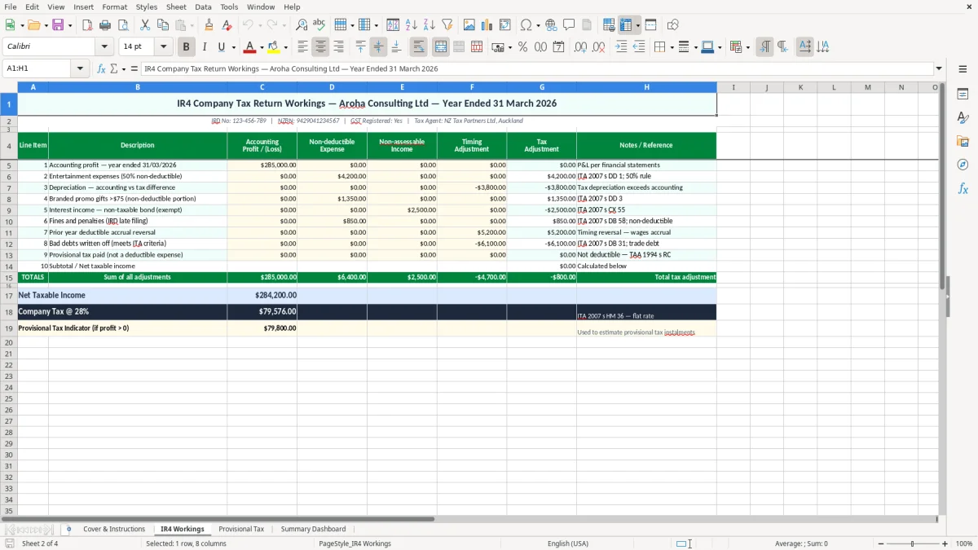Switch to Cover & Instructions sheet tab
Image resolution: width=978 pixels, height=550 pixels.
(x=114, y=529)
